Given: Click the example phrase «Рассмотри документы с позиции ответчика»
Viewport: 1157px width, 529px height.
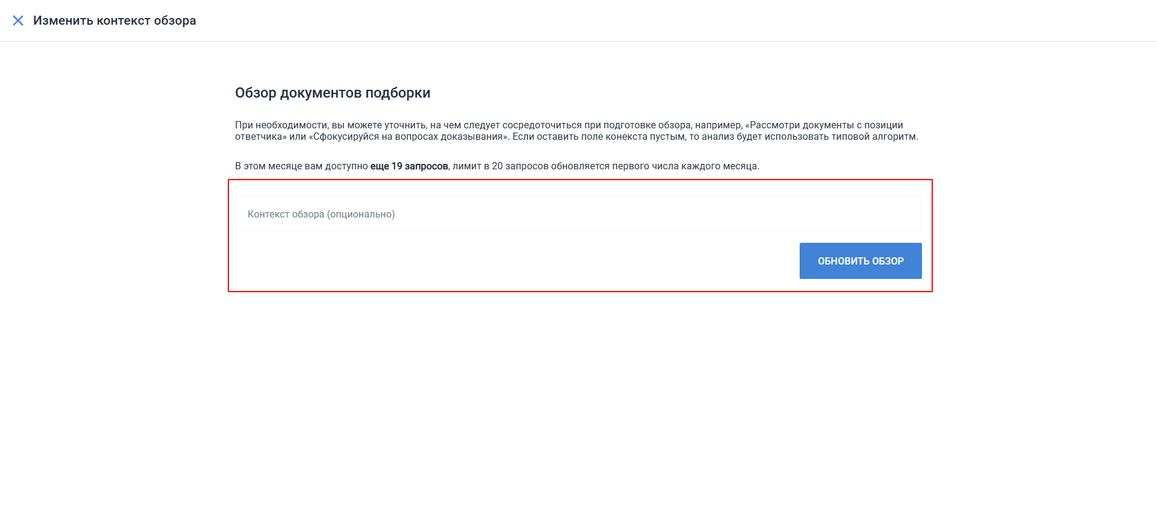Looking at the screenshot, I should [x=826, y=125].
